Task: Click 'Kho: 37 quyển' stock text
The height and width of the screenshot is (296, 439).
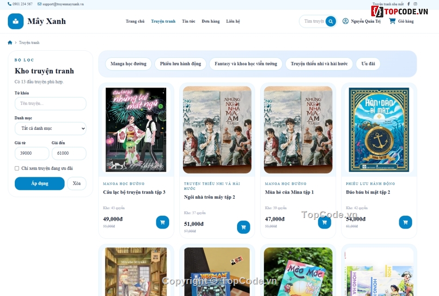Action: pyautogui.click(x=195, y=213)
